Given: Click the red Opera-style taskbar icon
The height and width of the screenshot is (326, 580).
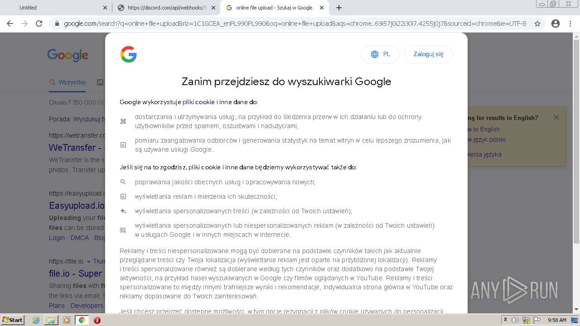Looking at the screenshot, I should [x=97, y=320].
